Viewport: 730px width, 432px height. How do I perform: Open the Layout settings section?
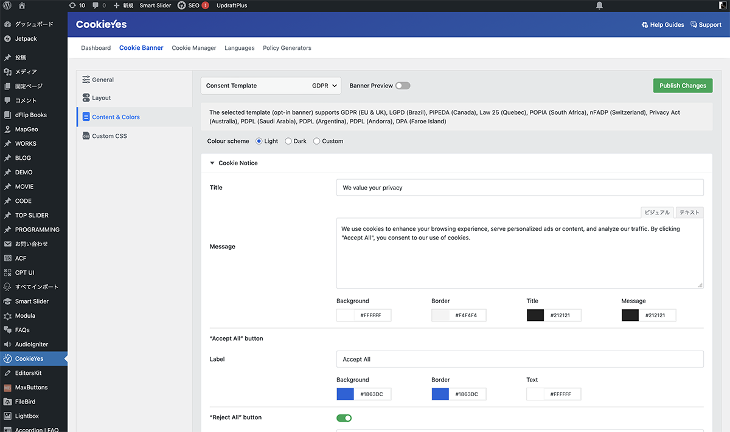coord(101,98)
